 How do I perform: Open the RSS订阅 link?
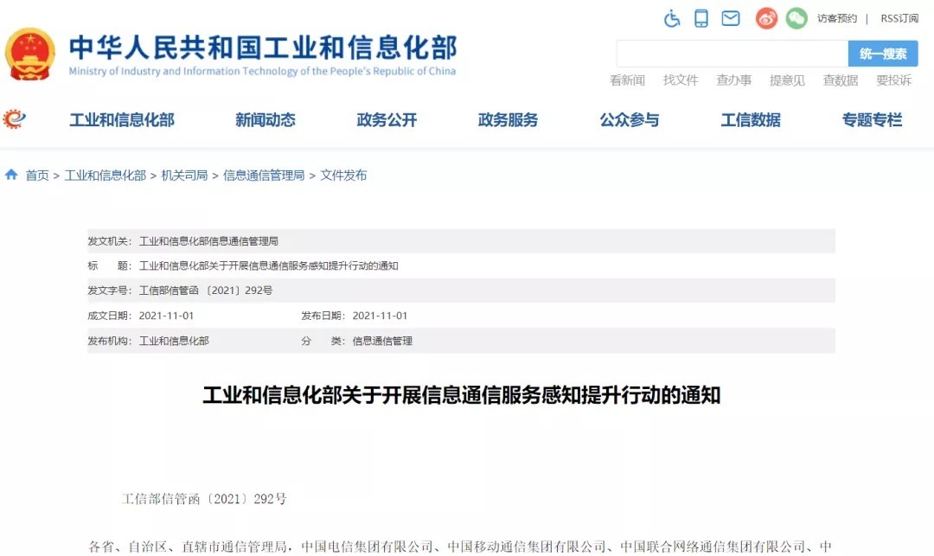(899, 18)
